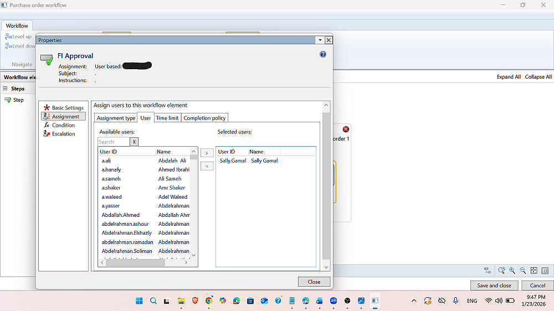Close the Properties dialog with the Close button
Screen dimensions: 554x311
[314, 282]
